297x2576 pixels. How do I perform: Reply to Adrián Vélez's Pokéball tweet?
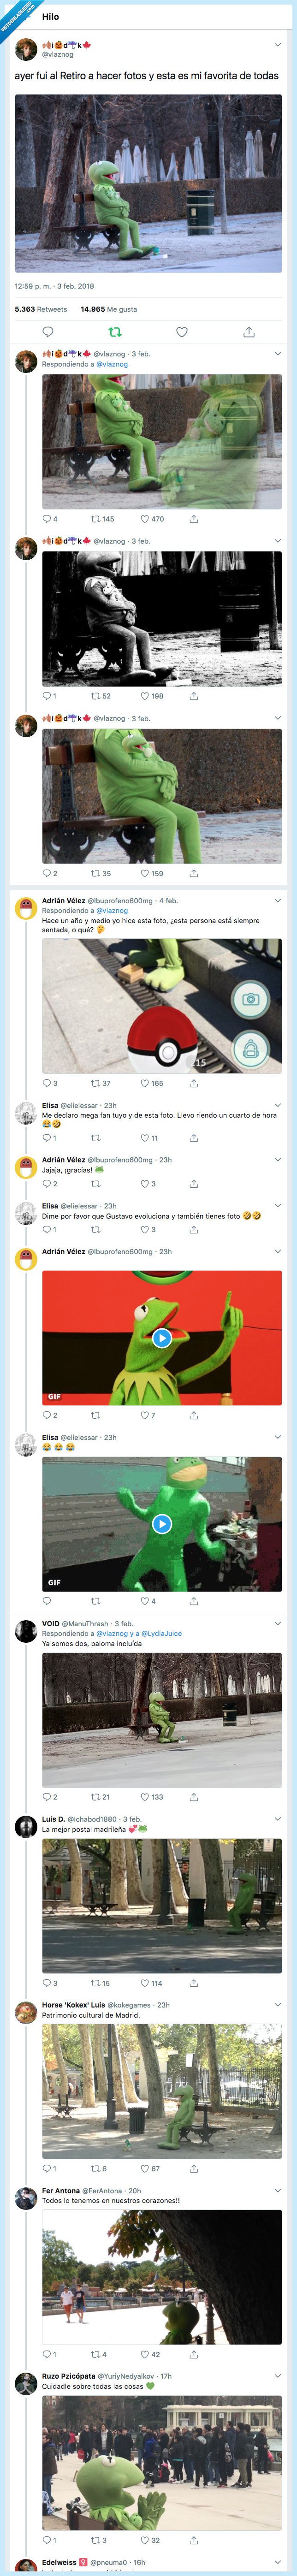click(x=46, y=1083)
